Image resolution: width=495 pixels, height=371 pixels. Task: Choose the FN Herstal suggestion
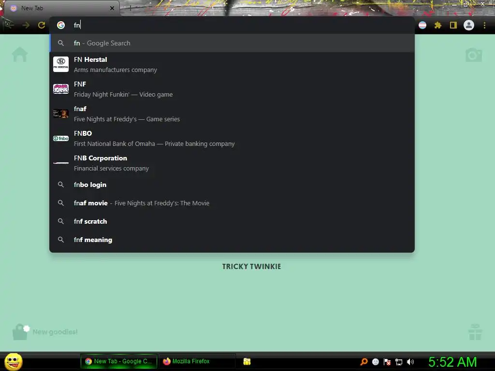tap(232, 64)
